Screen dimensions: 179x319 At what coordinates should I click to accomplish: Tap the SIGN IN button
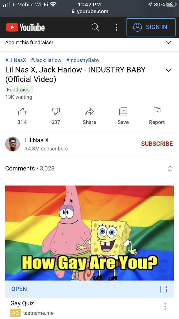pyautogui.click(x=151, y=27)
